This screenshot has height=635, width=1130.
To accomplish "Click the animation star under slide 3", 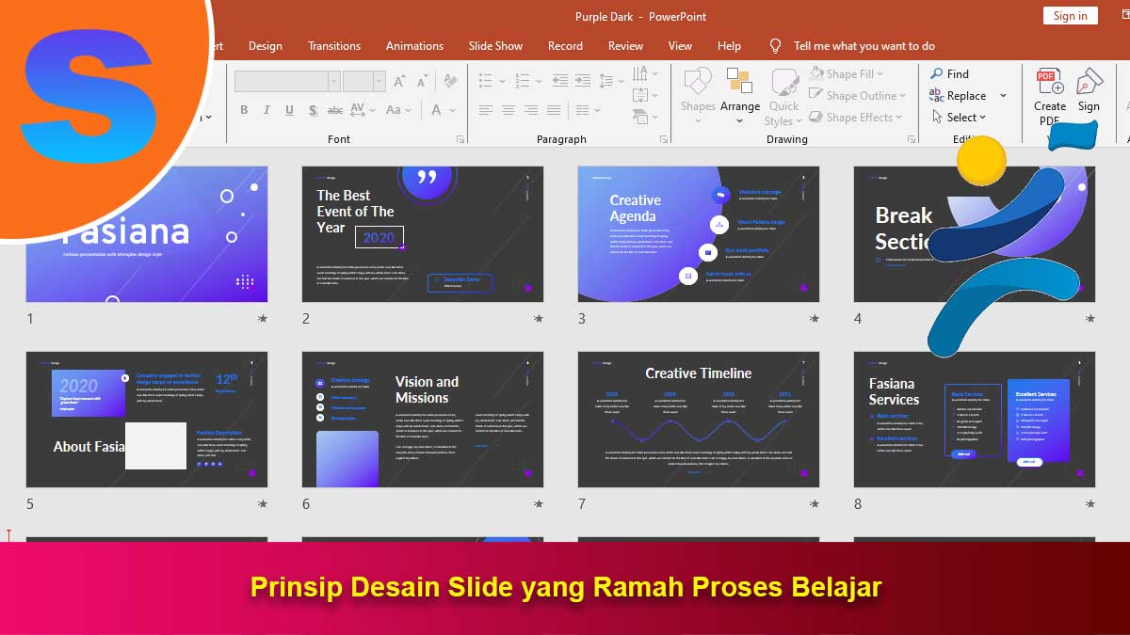I will pos(815,319).
